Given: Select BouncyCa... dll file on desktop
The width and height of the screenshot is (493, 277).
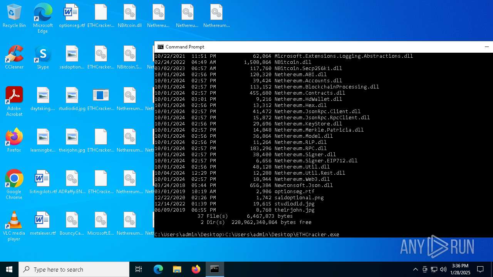Looking at the screenshot, I should [x=72, y=224].
